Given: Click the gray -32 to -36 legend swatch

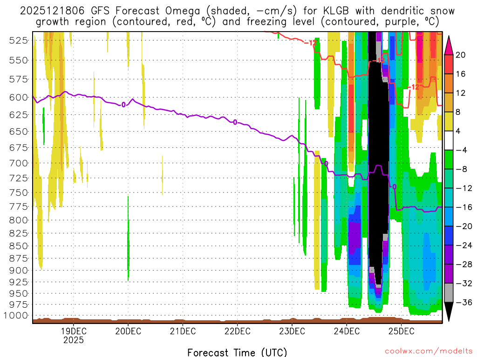Looking at the screenshot, I should [449, 293].
